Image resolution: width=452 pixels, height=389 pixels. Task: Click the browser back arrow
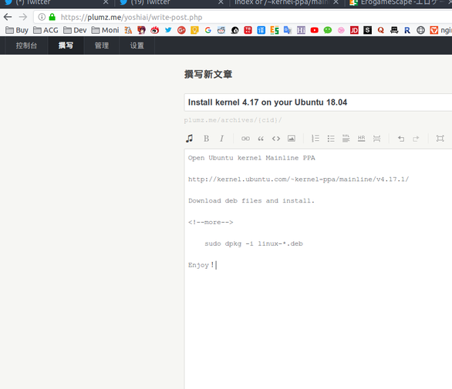(x=8, y=17)
